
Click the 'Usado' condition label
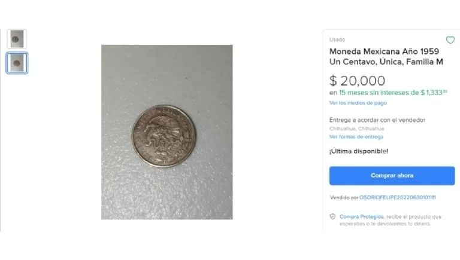click(337, 39)
